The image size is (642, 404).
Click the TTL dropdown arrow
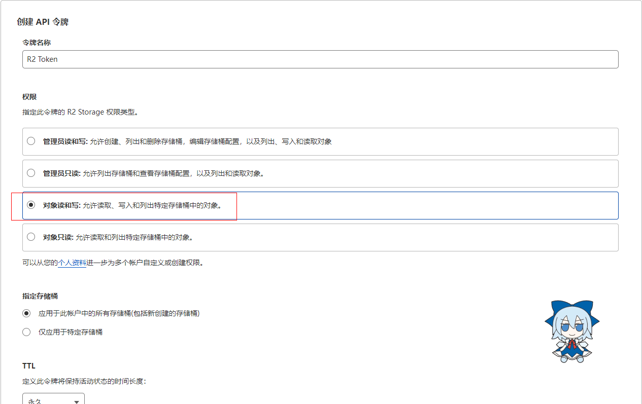(77, 401)
